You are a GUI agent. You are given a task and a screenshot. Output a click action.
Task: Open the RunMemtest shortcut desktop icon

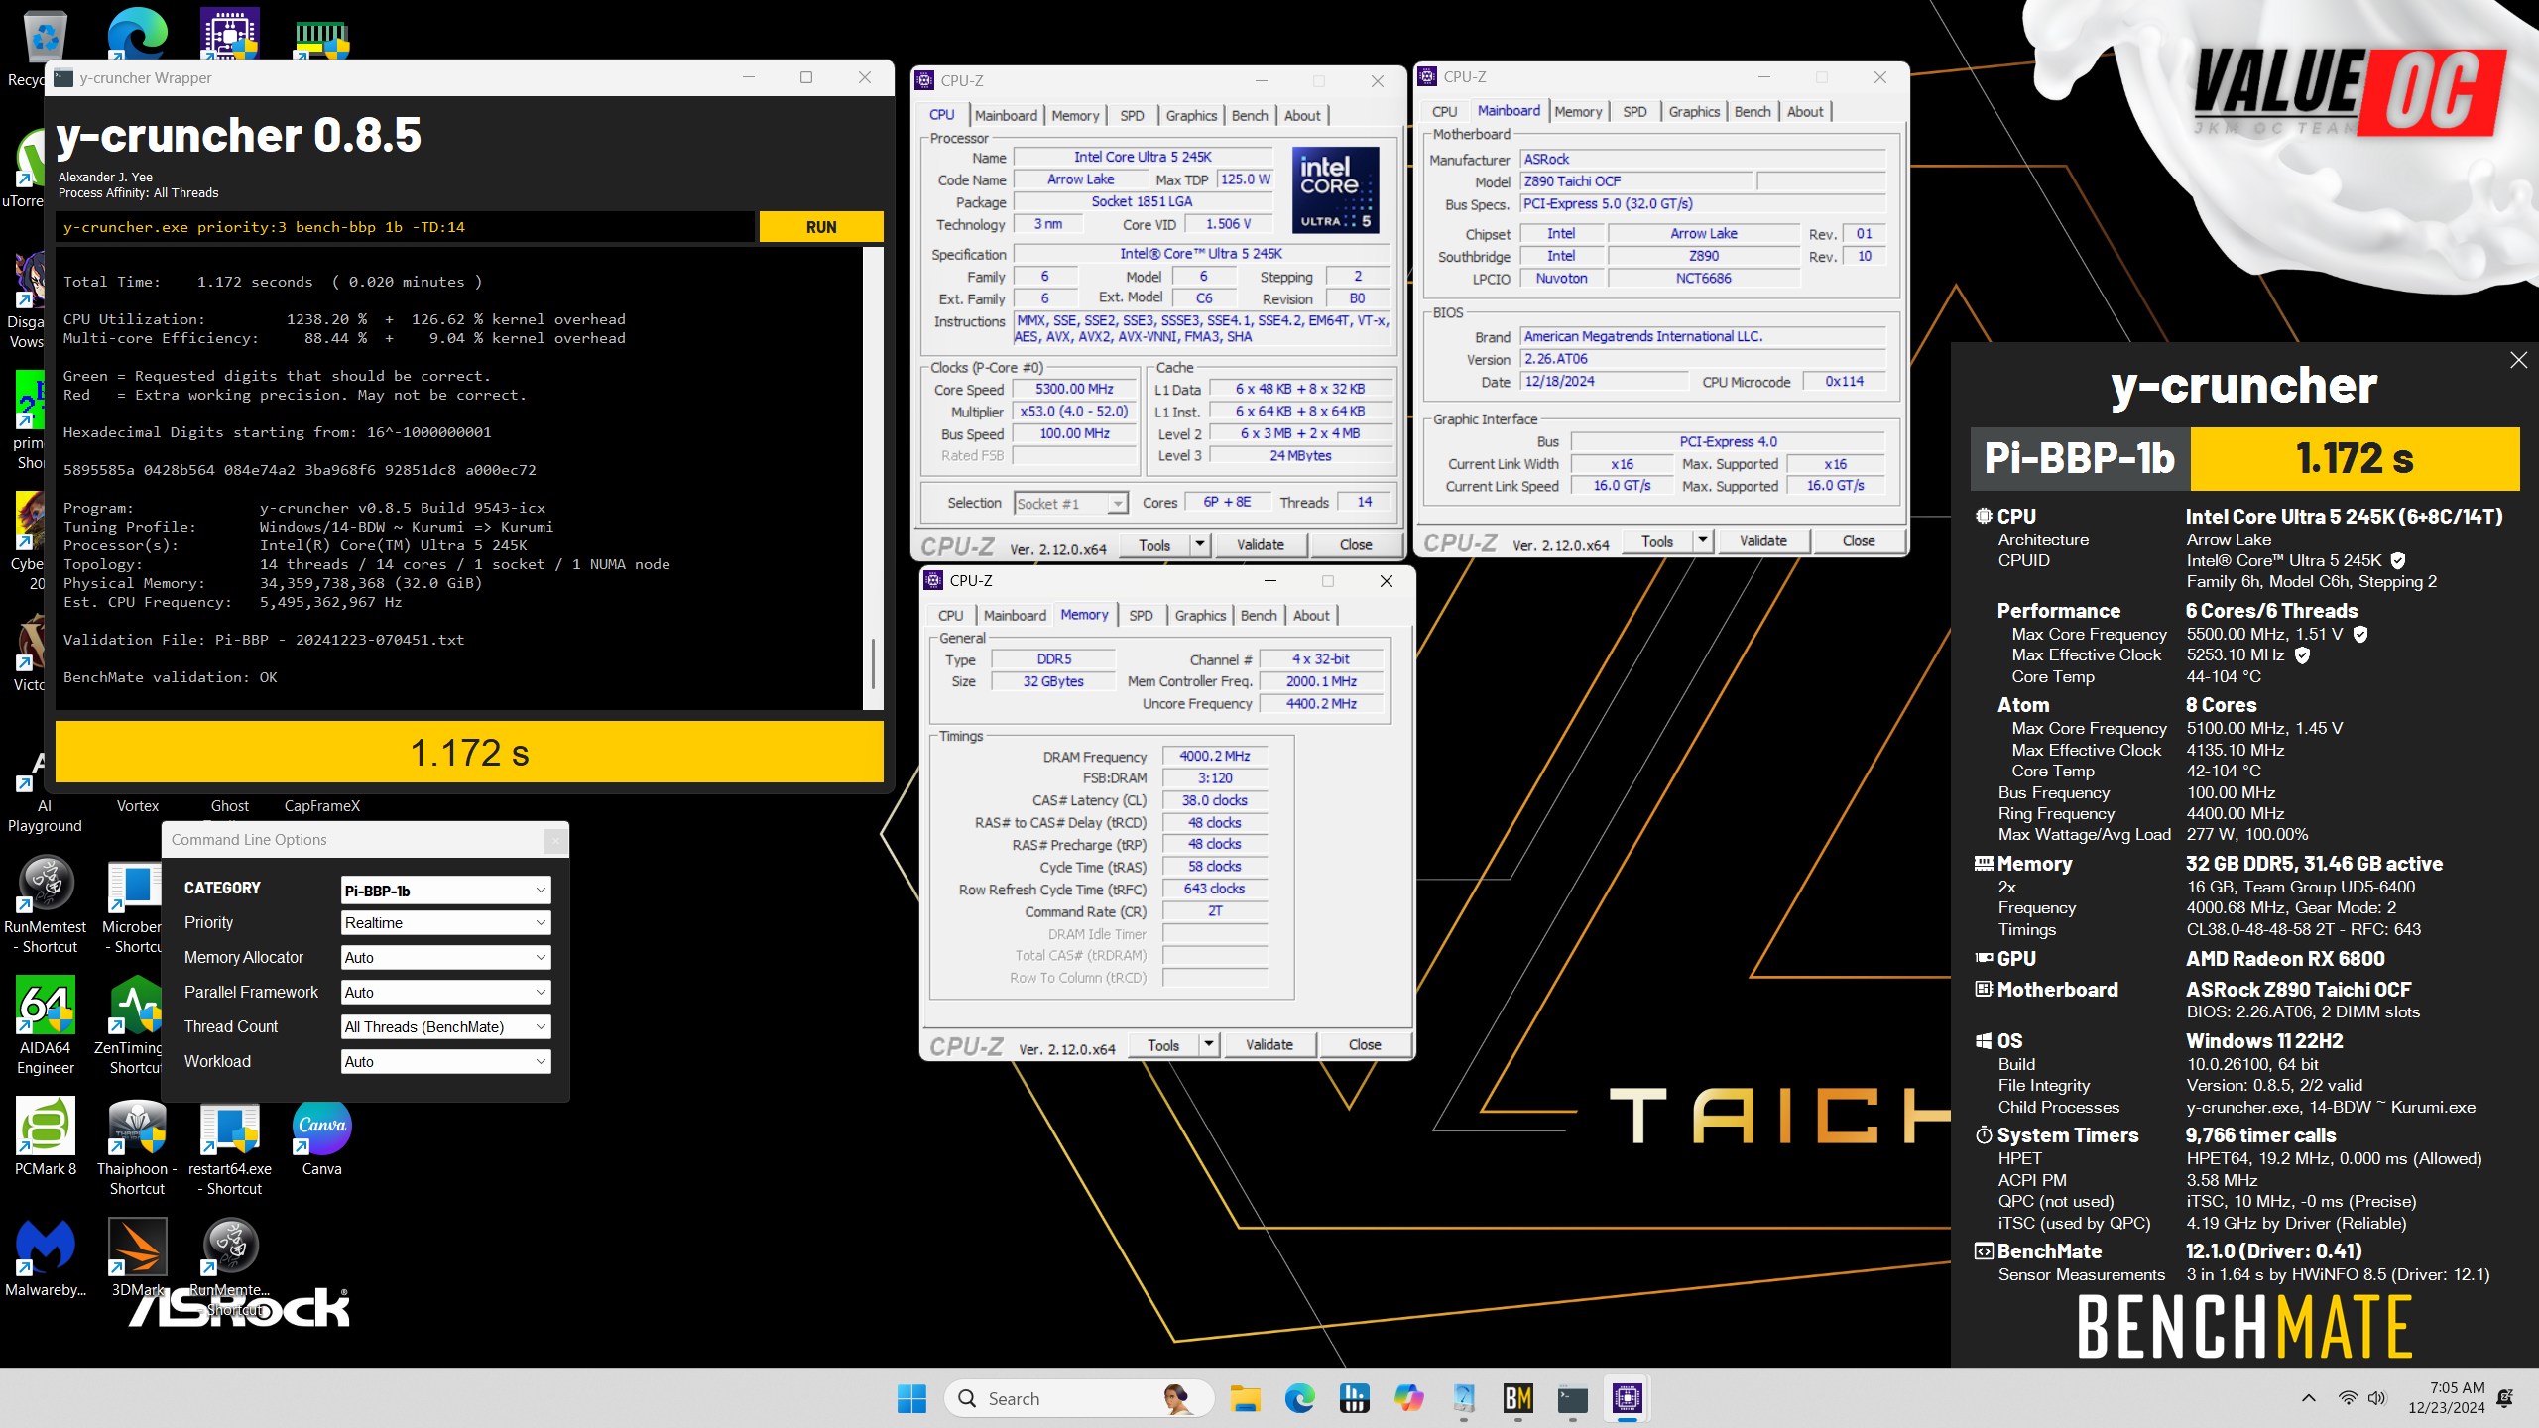[45, 904]
